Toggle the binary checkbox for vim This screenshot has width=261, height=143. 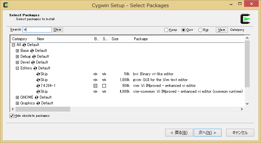click(x=95, y=86)
